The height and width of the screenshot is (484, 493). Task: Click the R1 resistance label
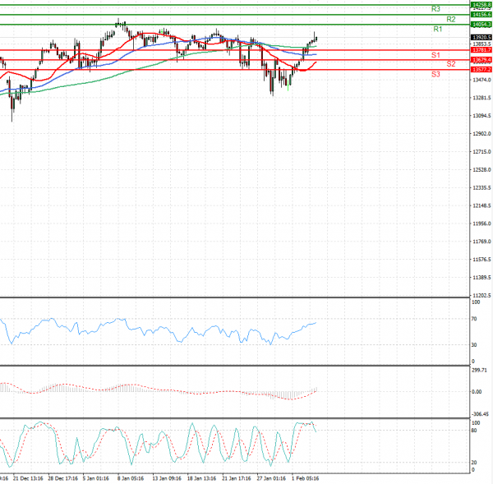[438, 30]
